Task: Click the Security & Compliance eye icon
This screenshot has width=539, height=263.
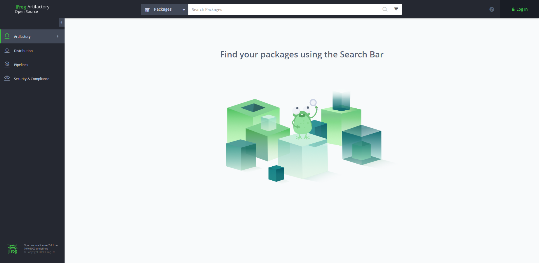Action: [7, 78]
